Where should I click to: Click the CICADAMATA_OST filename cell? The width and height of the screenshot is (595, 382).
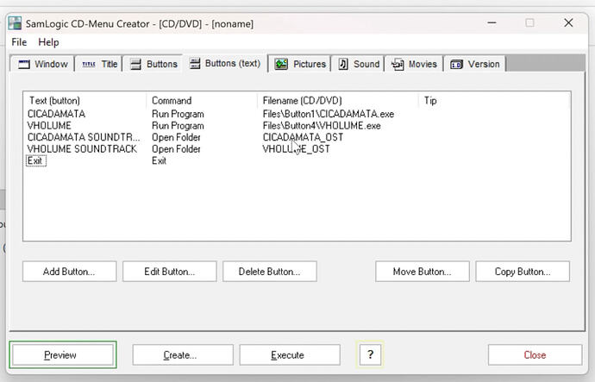coord(303,137)
